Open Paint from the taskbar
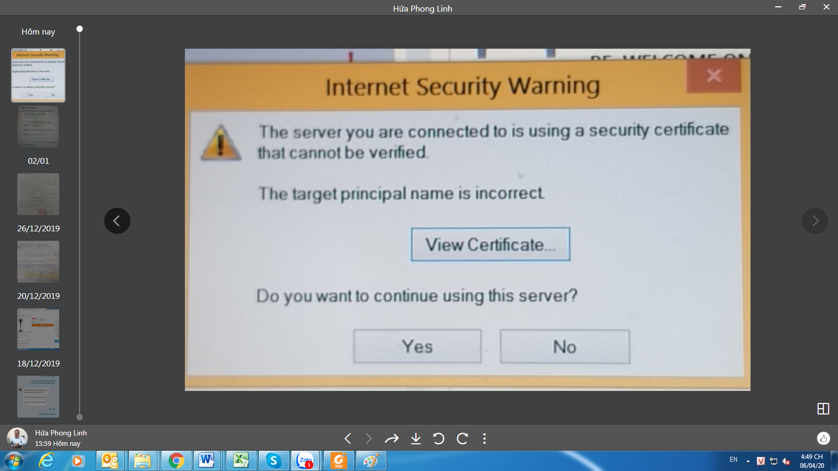This screenshot has width=838, height=471. coord(371,461)
